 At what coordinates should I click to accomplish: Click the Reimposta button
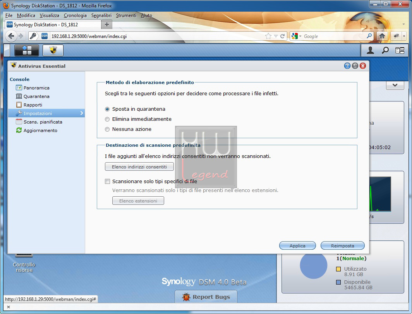(x=343, y=246)
